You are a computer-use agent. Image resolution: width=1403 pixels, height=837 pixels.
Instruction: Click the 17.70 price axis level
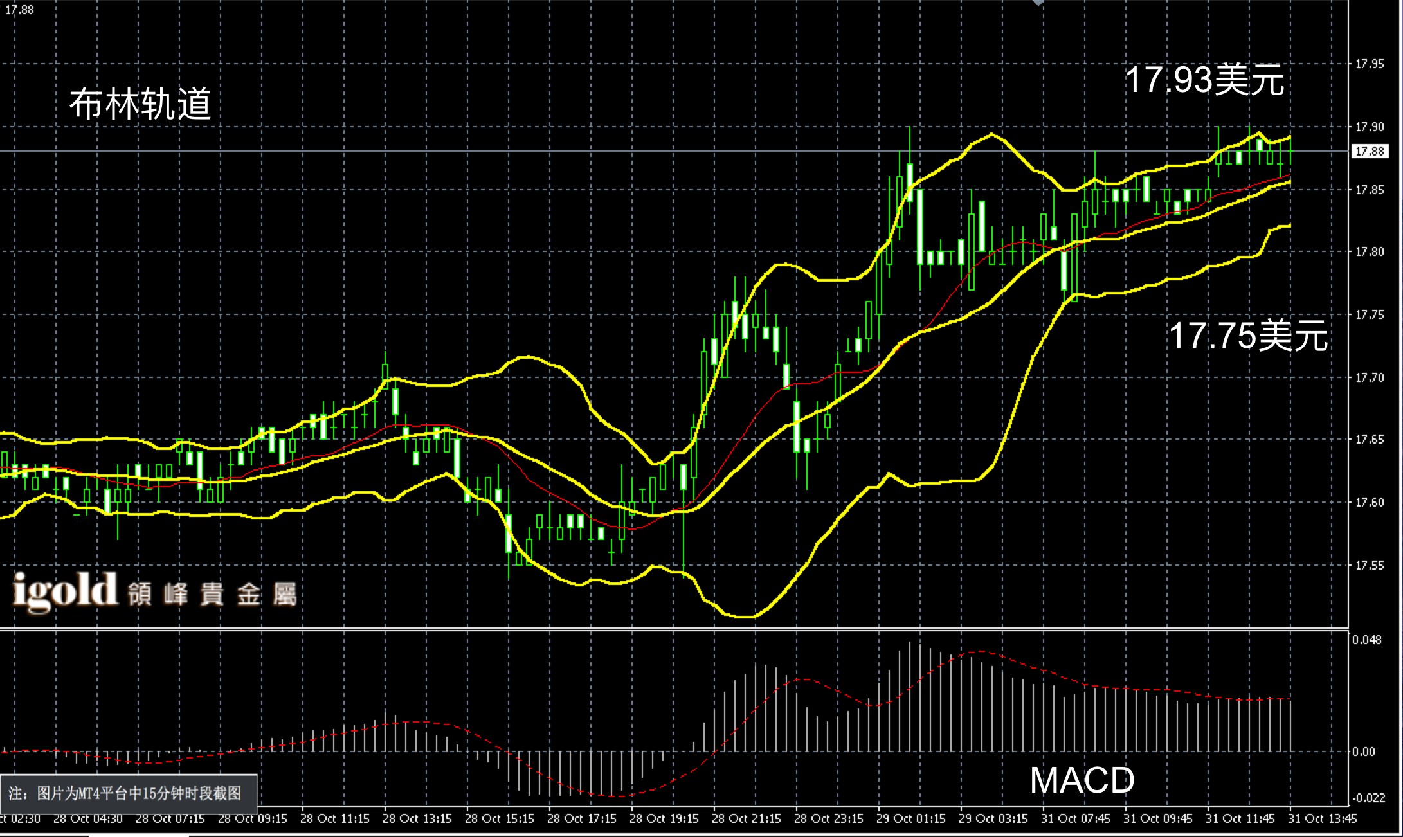tap(1370, 377)
